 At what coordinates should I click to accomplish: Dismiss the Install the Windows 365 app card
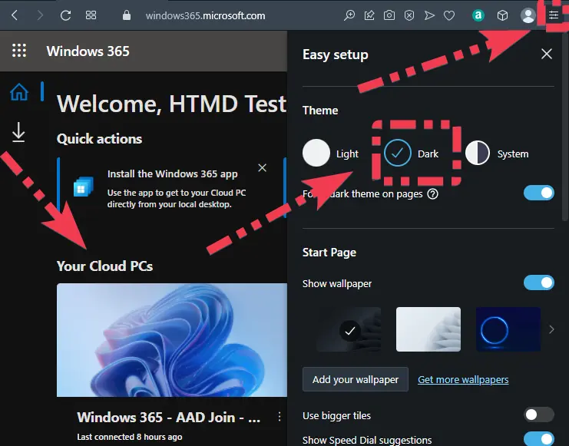(x=262, y=167)
